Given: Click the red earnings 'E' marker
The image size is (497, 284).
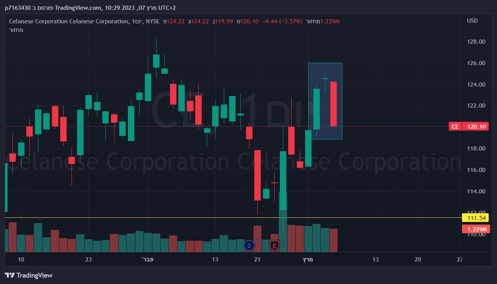Looking at the screenshot, I should coord(274,246).
